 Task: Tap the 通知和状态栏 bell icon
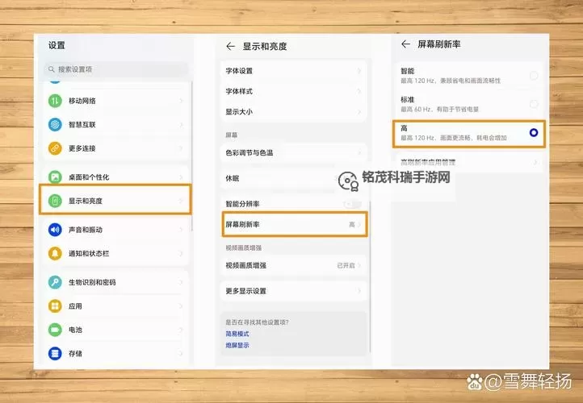pos(55,253)
